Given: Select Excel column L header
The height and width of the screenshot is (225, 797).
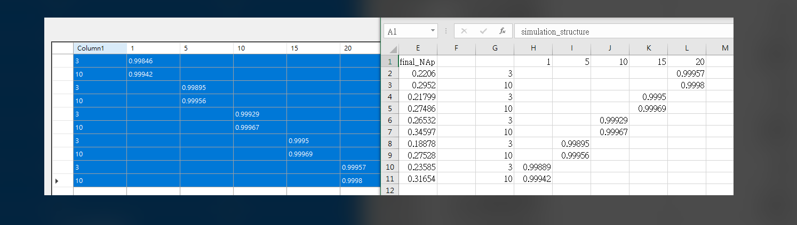Looking at the screenshot, I should [687, 48].
